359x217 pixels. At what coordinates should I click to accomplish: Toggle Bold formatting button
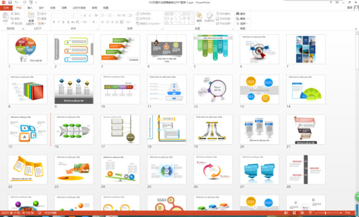(x=54, y=22)
